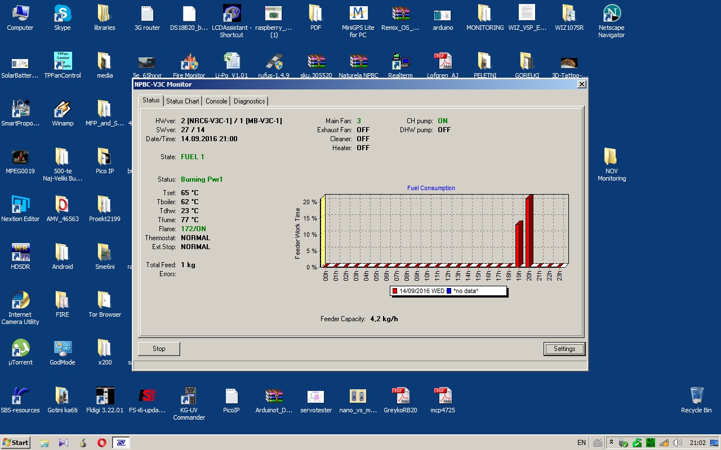Viewport: 721px width, 450px height.
Task: Open the Recycle Bin
Action: pyautogui.click(x=696, y=396)
